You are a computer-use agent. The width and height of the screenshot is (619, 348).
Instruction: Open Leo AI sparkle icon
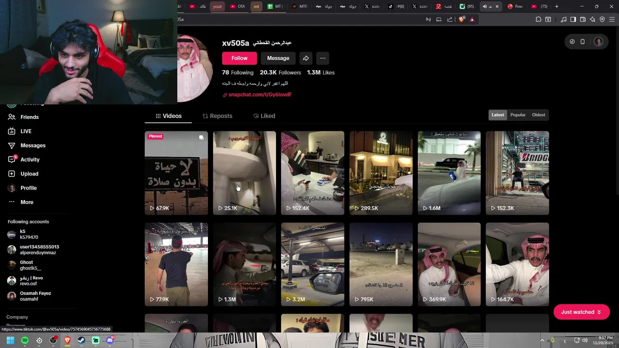pos(592,19)
